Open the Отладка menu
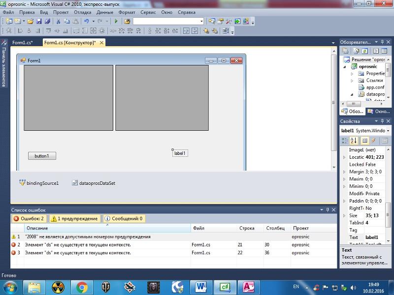The width and height of the screenshot is (394, 295). [x=82, y=12]
